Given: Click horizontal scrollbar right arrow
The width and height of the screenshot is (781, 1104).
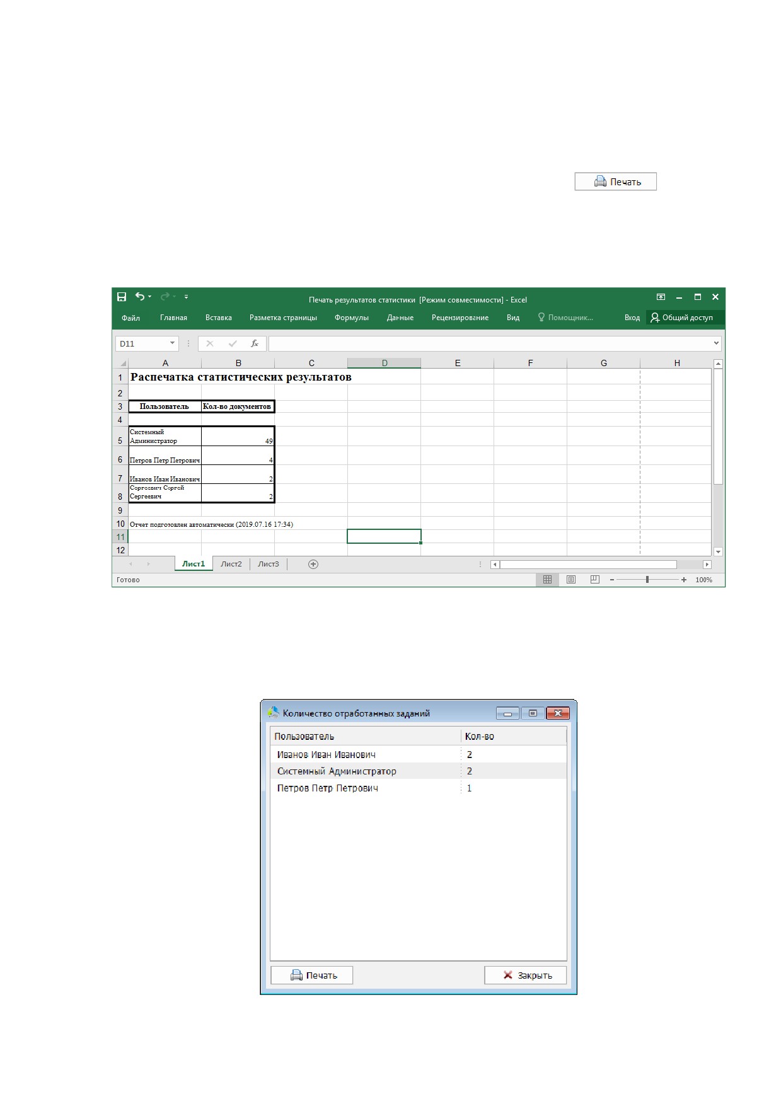Looking at the screenshot, I should 707,565.
